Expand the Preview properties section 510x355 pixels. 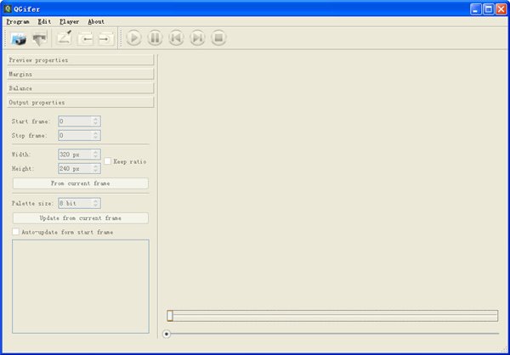81,60
